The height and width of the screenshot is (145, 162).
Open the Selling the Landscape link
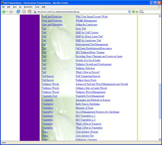[x=86, y=25]
